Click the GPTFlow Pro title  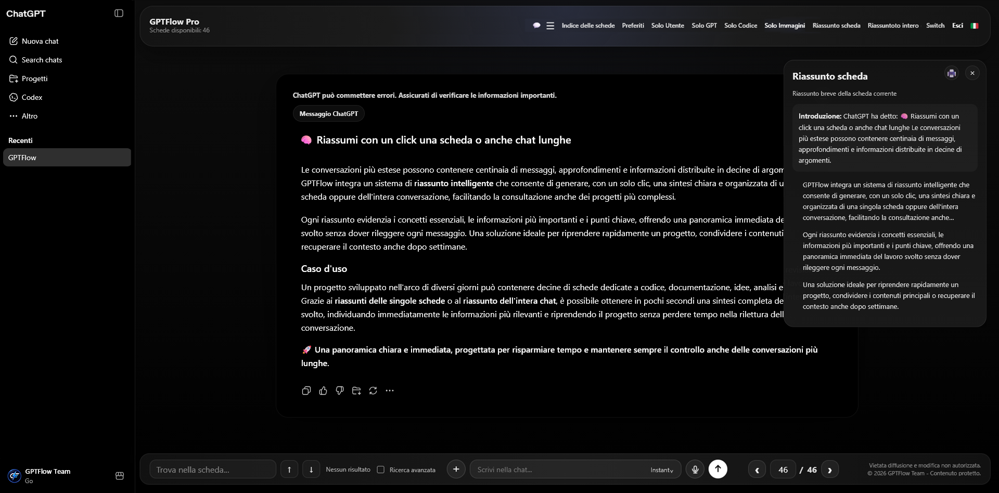click(174, 22)
